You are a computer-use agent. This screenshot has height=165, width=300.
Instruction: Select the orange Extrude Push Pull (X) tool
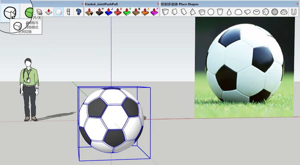(x=145, y=12)
